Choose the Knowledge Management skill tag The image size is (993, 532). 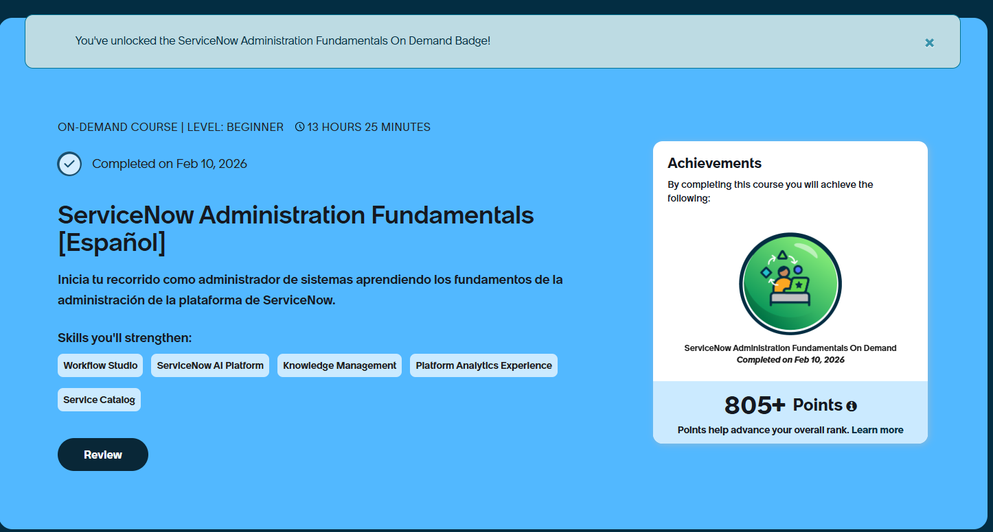339,365
